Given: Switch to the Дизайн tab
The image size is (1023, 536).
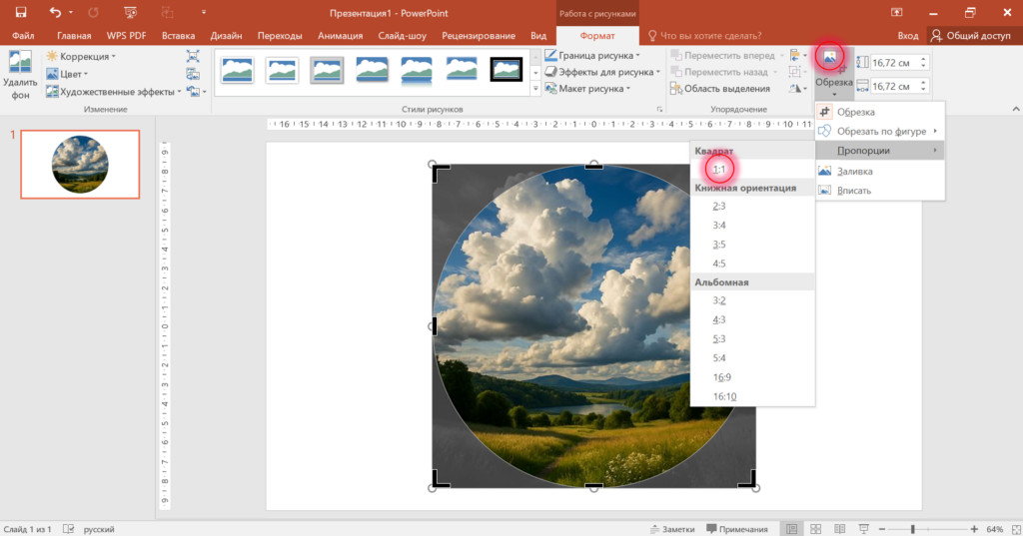Looking at the screenshot, I should [227, 36].
